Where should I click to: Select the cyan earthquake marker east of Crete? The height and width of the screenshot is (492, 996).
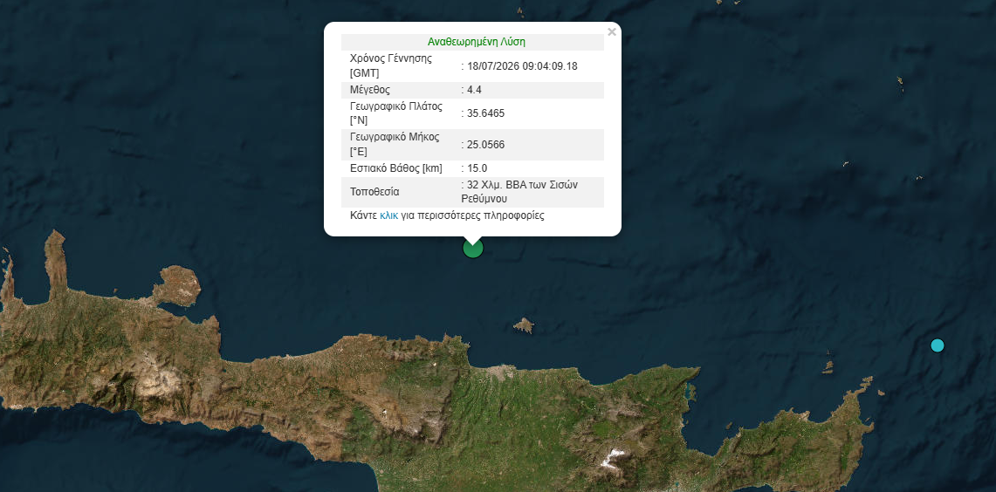click(x=938, y=345)
